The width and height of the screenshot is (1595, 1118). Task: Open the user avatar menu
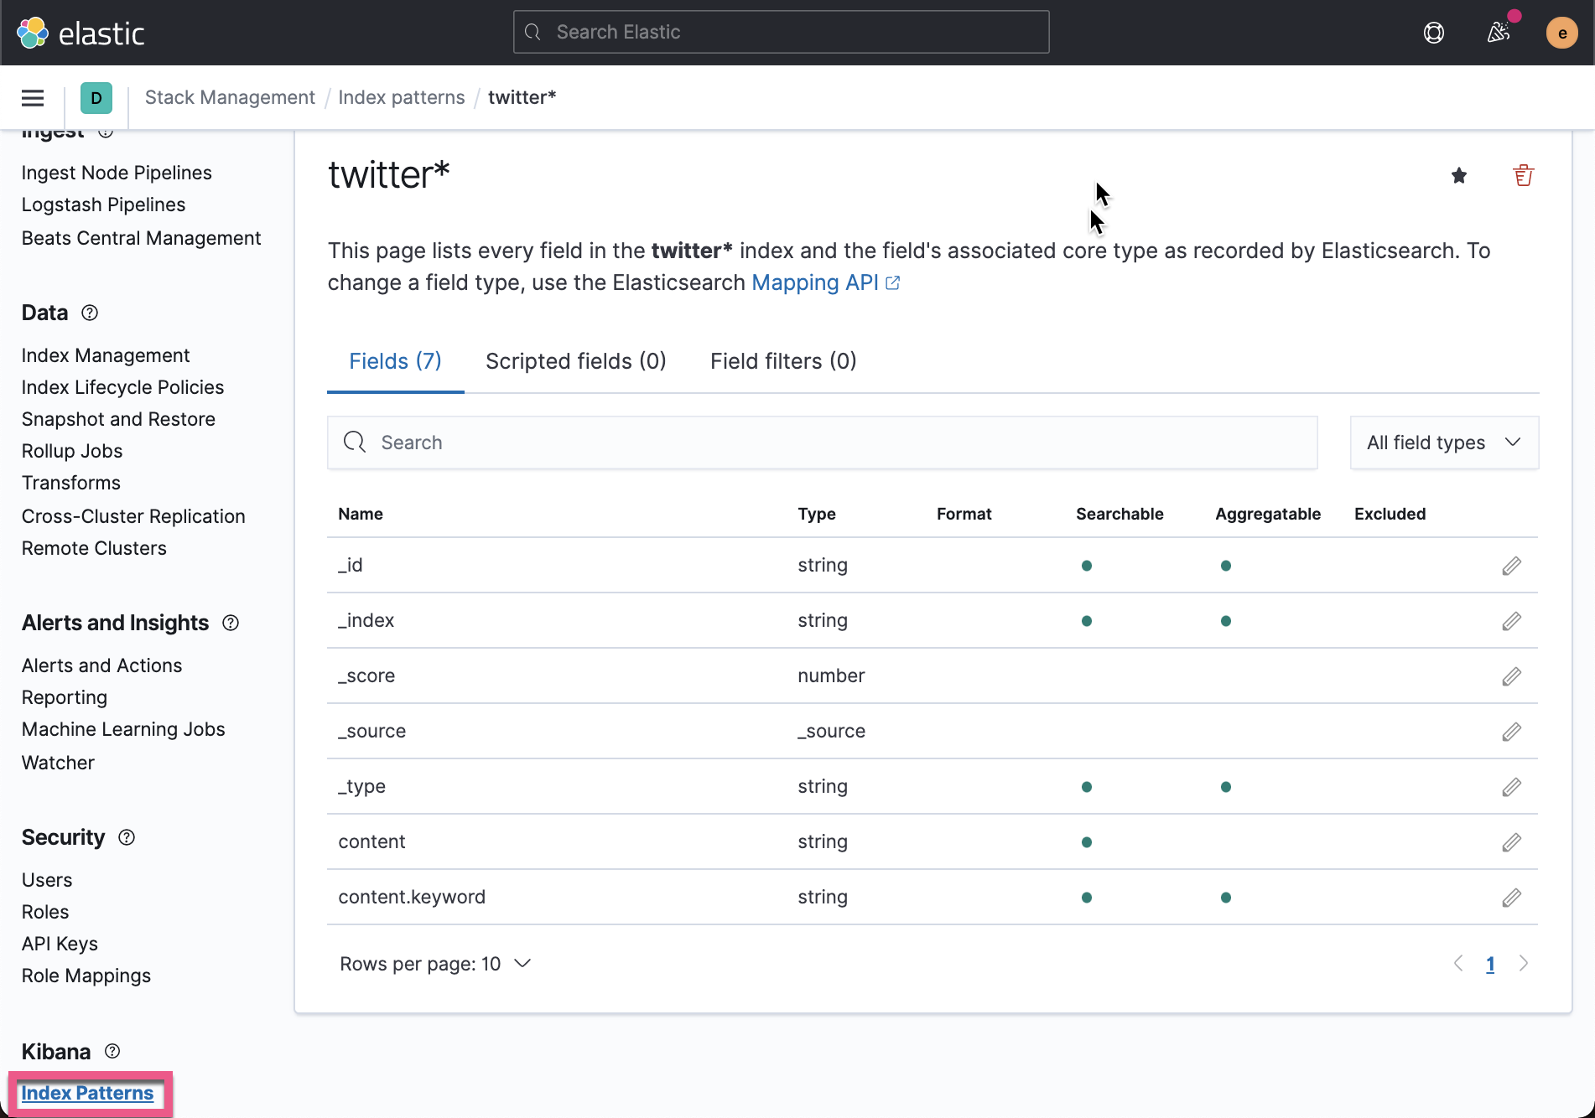pos(1562,33)
